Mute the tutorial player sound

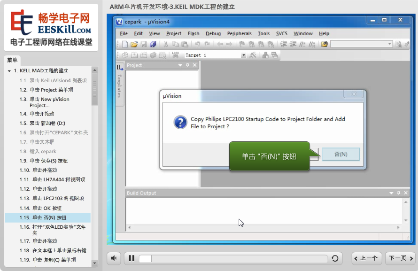(x=114, y=258)
